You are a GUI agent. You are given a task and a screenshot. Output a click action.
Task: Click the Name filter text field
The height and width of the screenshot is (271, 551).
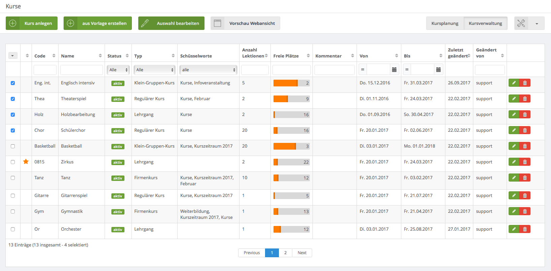click(x=81, y=70)
